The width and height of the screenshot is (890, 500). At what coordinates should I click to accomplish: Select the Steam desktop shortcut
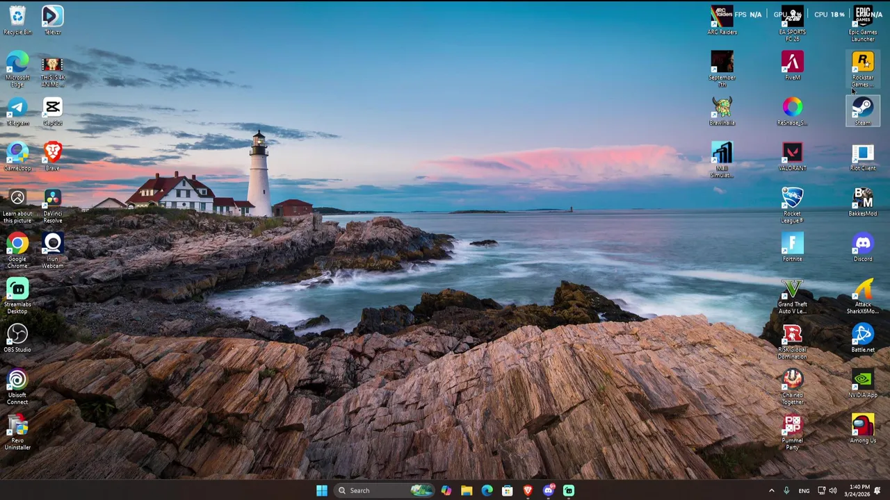click(863, 112)
